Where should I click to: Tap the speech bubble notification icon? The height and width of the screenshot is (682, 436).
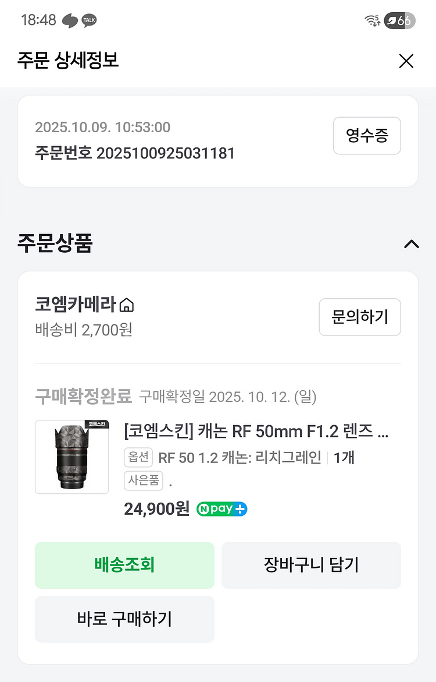coord(70,20)
